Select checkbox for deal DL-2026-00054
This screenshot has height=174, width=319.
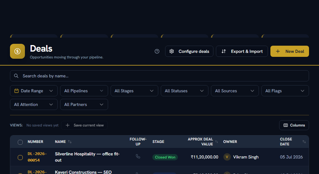[x=20, y=157]
